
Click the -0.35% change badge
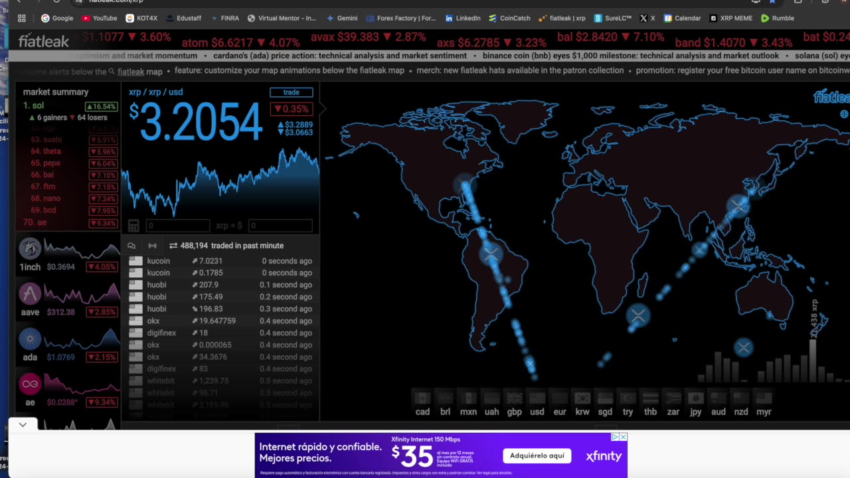[291, 109]
